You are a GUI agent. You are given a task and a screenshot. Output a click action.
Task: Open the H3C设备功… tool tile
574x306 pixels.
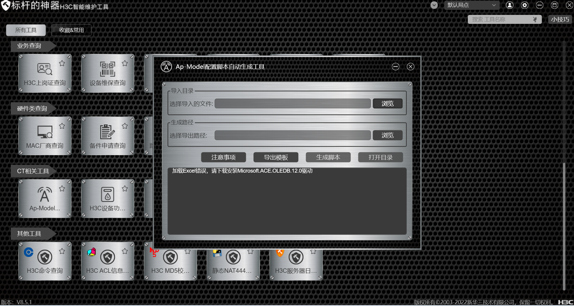(x=108, y=199)
